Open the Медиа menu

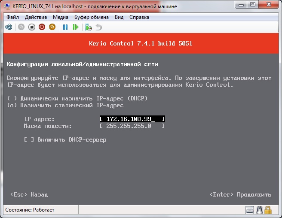(61, 17)
